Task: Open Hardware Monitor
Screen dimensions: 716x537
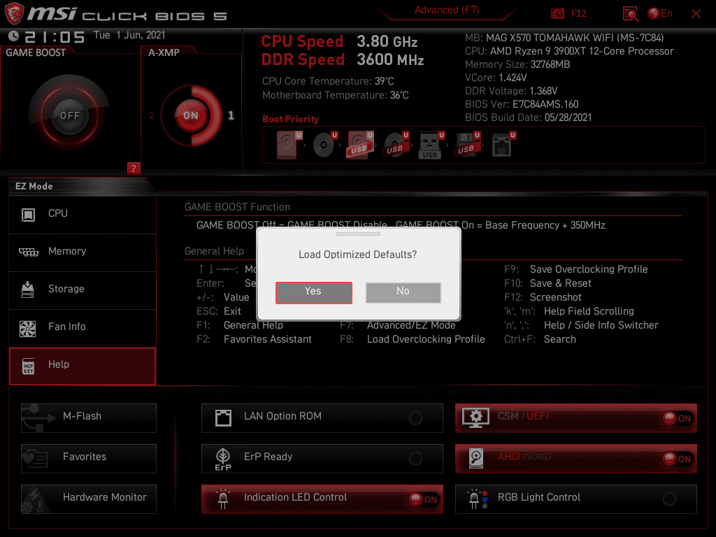Action: (x=89, y=499)
